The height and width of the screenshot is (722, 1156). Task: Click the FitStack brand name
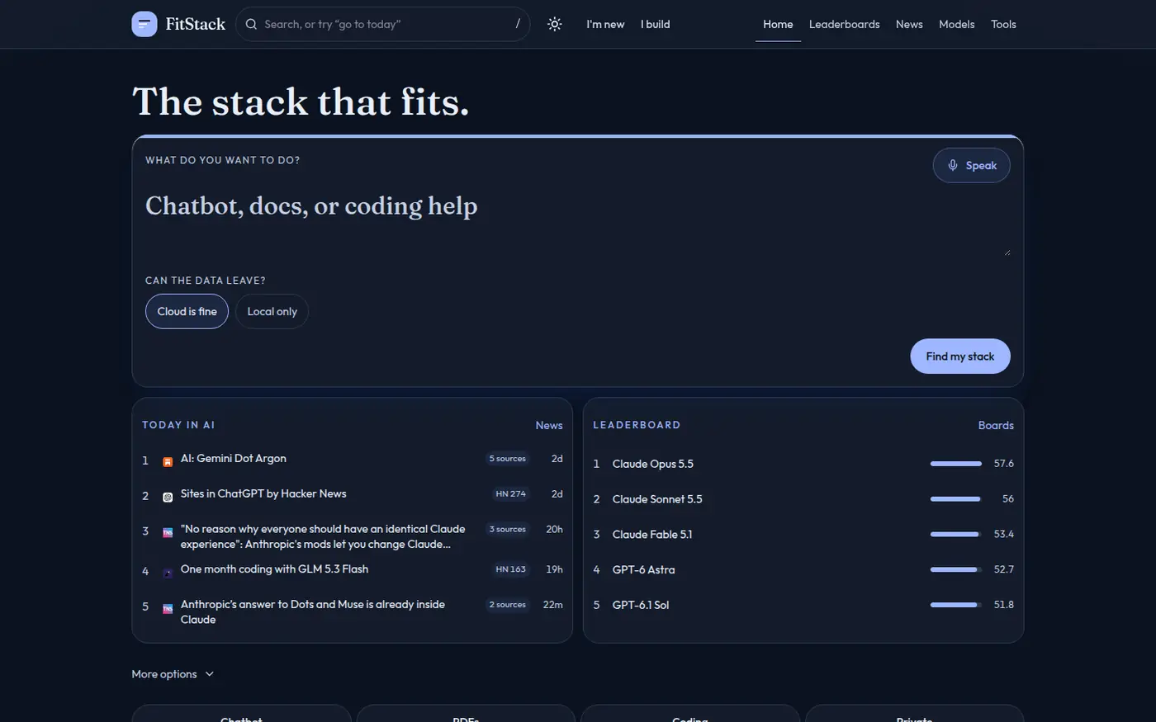pyautogui.click(x=196, y=24)
